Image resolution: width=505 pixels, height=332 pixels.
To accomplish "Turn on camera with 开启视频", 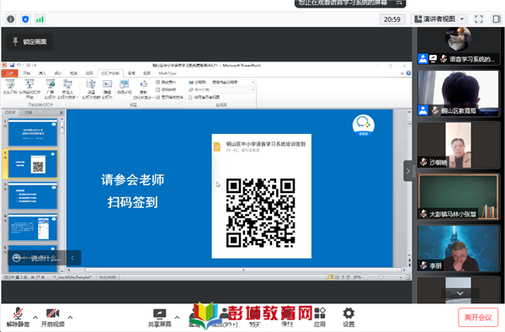I will click(x=52, y=317).
